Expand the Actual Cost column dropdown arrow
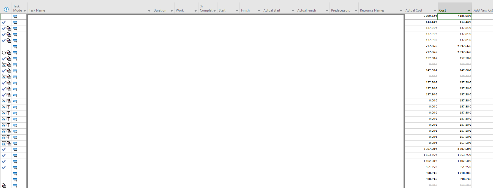 pos(435,11)
